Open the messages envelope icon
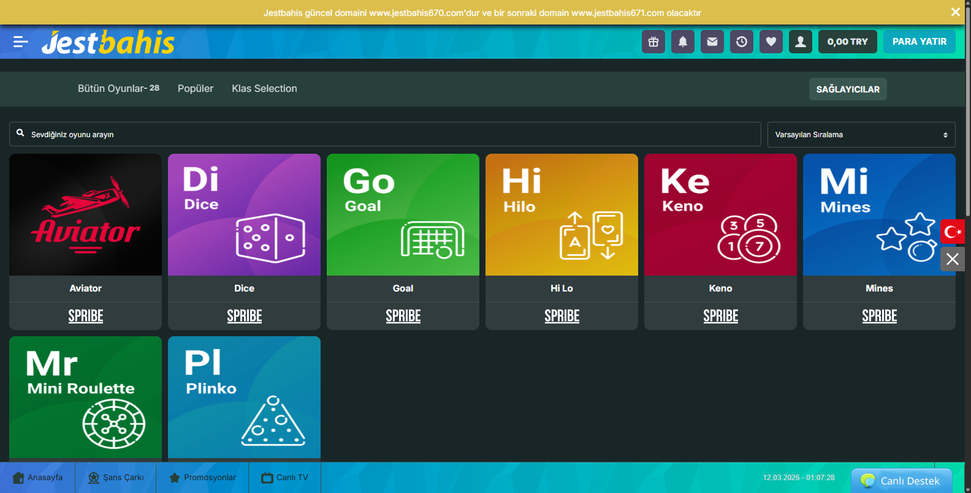 pyautogui.click(x=712, y=42)
